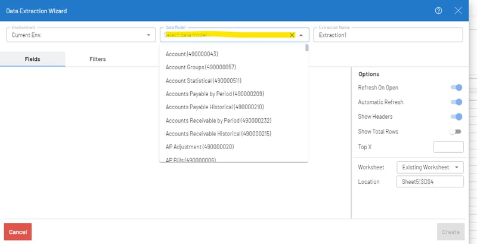Expand the Environment dropdown
Image resolution: width=477 pixels, height=244 pixels.
148,35
